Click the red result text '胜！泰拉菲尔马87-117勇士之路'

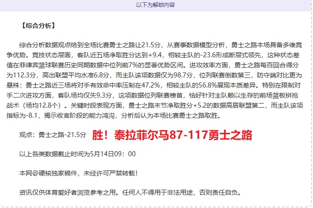click(172, 135)
